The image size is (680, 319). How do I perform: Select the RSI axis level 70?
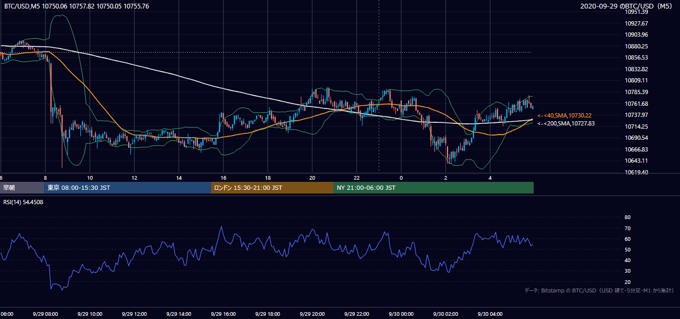coord(628,228)
